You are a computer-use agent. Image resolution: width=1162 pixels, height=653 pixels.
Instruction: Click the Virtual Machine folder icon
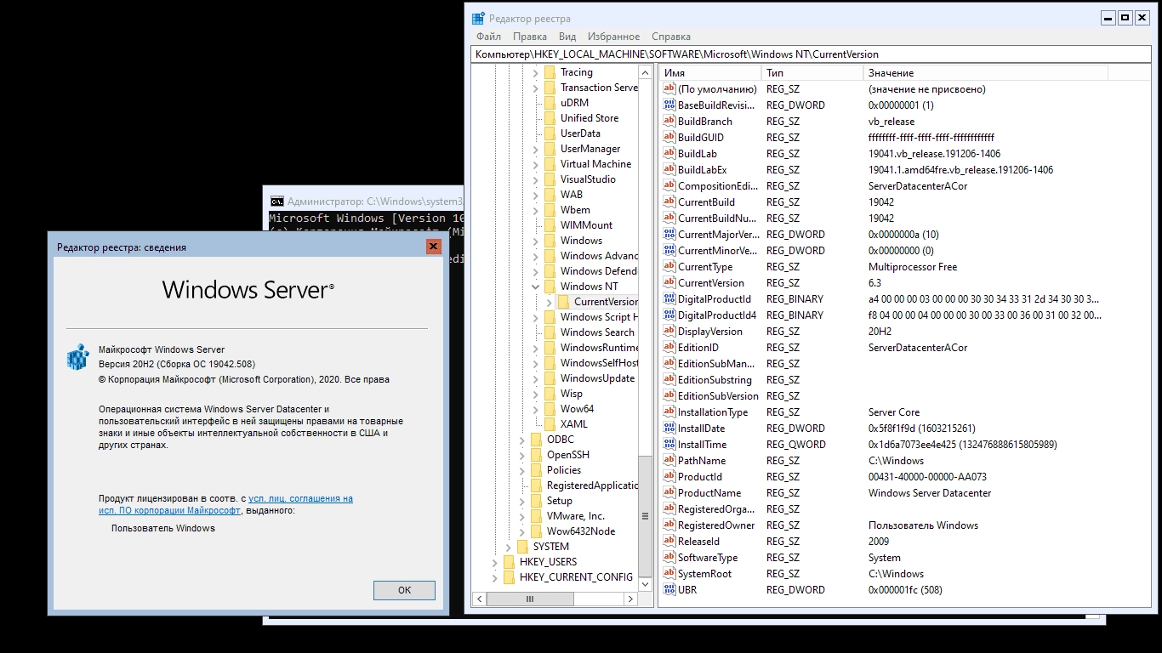click(x=550, y=164)
